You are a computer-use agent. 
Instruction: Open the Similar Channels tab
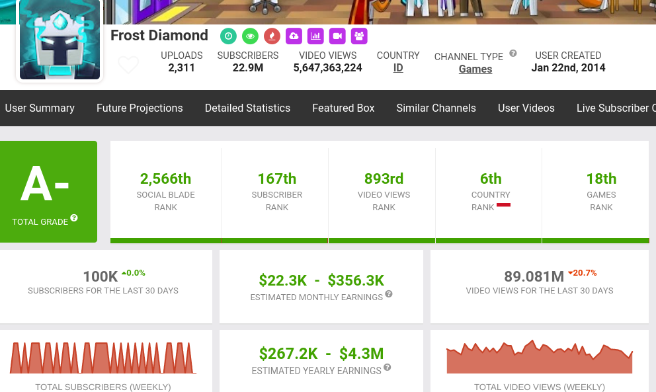point(436,108)
